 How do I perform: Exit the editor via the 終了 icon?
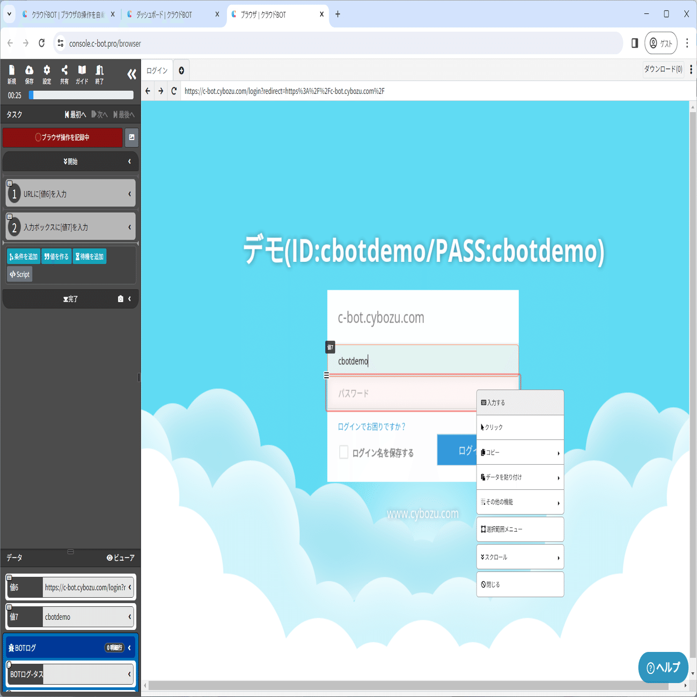click(x=99, y=74)
